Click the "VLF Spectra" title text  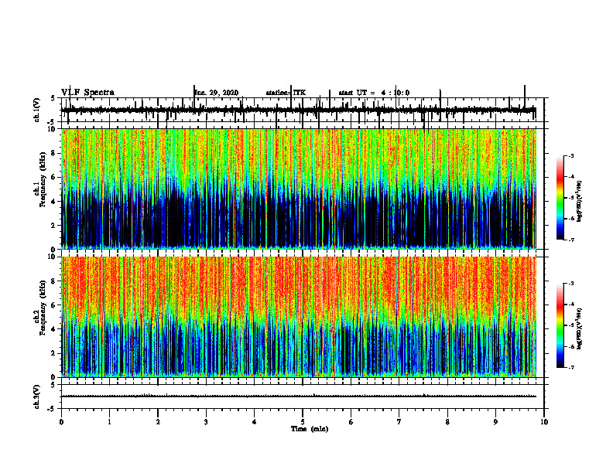tap(87, 93)
